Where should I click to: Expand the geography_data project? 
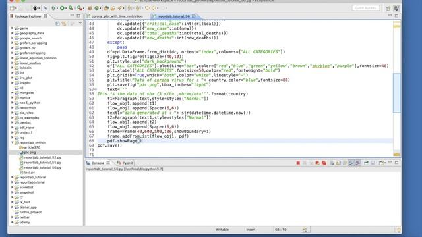12,33
